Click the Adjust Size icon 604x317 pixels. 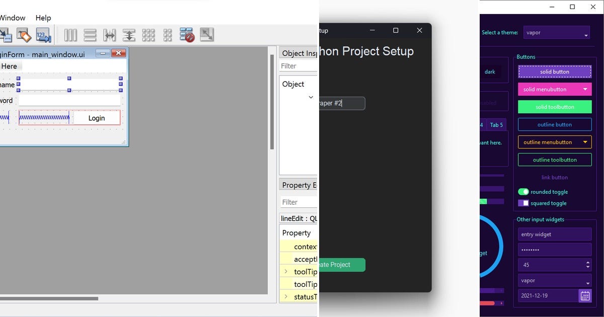pos(206,35)
